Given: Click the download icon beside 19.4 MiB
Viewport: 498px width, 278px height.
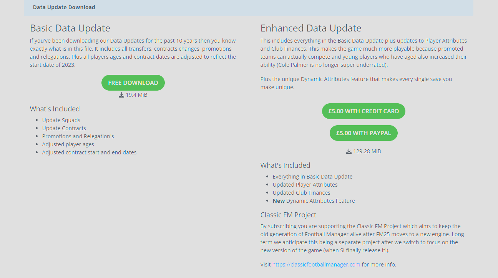Looking at the screenshot, I should pyautogui.click(x=121, y=95).
